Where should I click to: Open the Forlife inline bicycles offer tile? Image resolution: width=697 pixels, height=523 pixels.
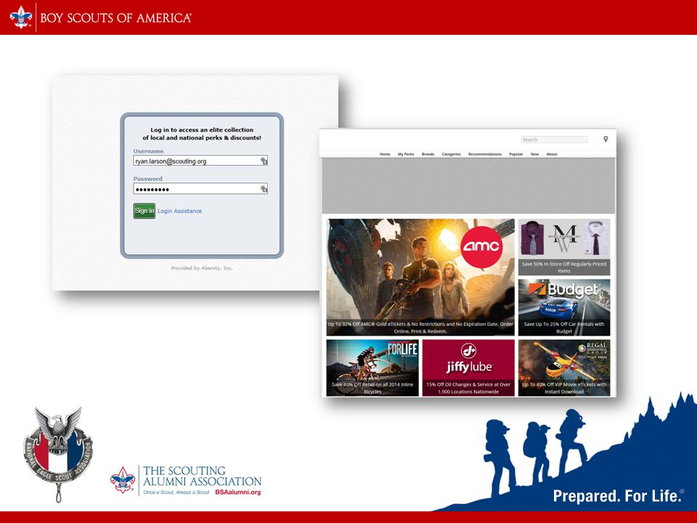[x=372, y=368]
